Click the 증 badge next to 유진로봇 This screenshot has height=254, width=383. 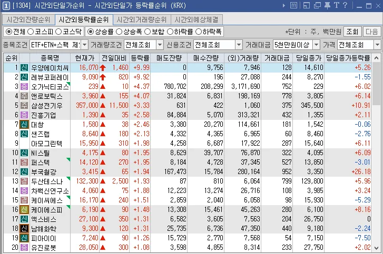[x=24, y=248]
